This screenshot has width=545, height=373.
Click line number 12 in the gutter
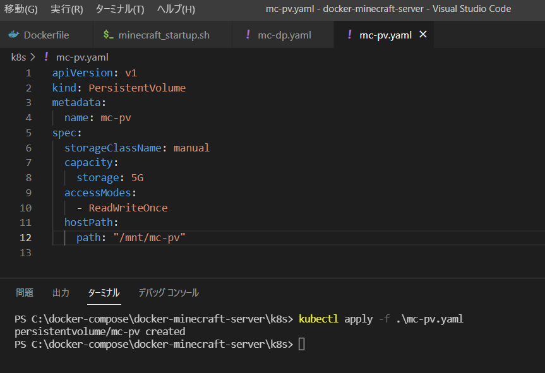pos(25,237)
